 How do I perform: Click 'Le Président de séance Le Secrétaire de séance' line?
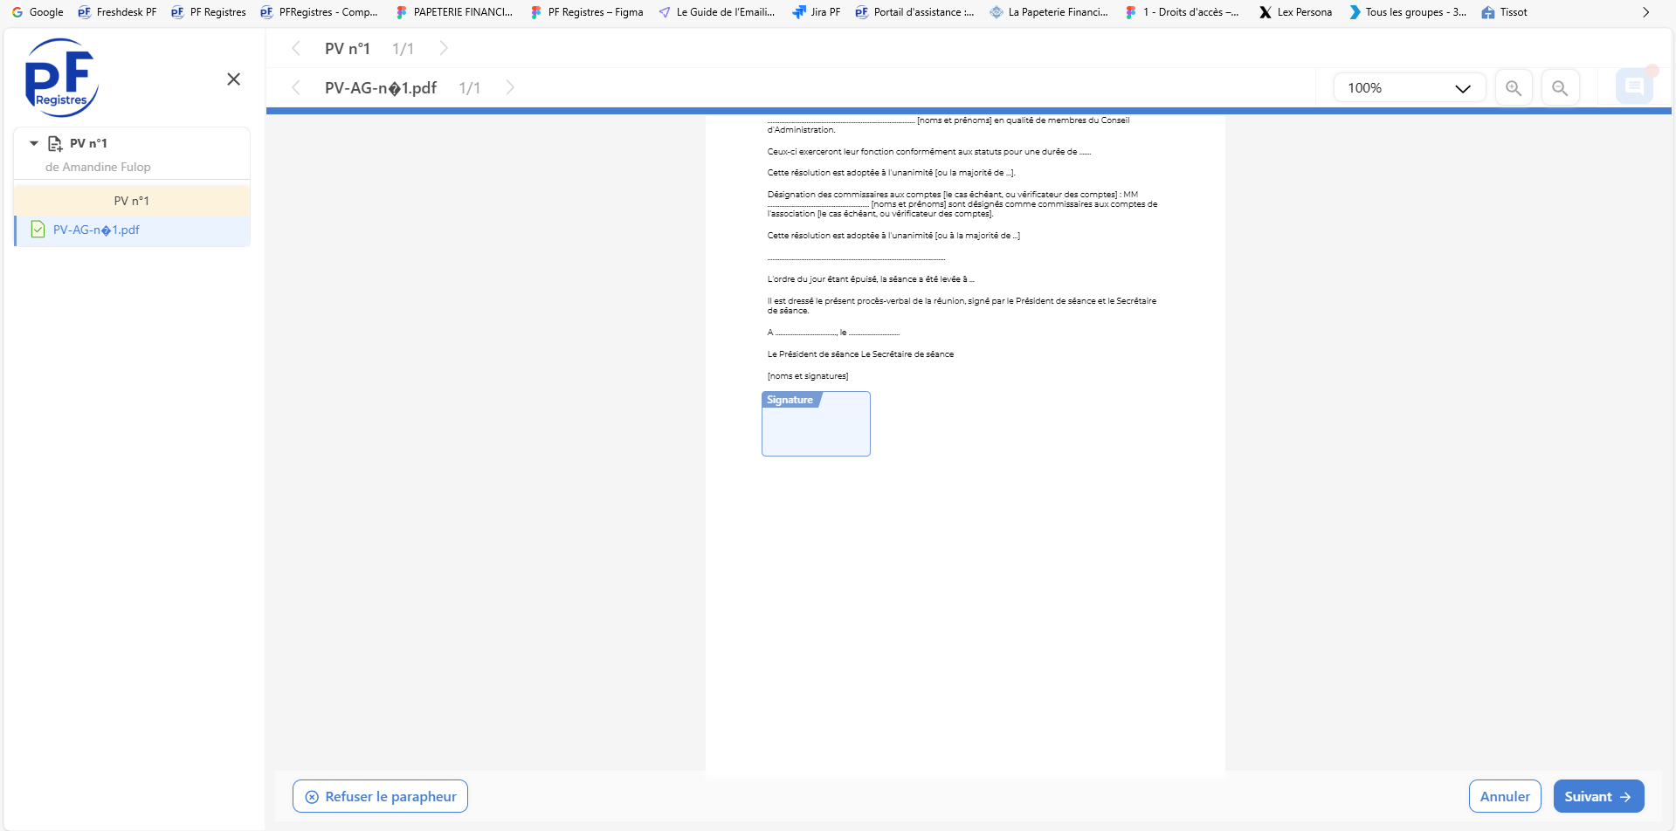pyautogui.click(x=860, y=354)
